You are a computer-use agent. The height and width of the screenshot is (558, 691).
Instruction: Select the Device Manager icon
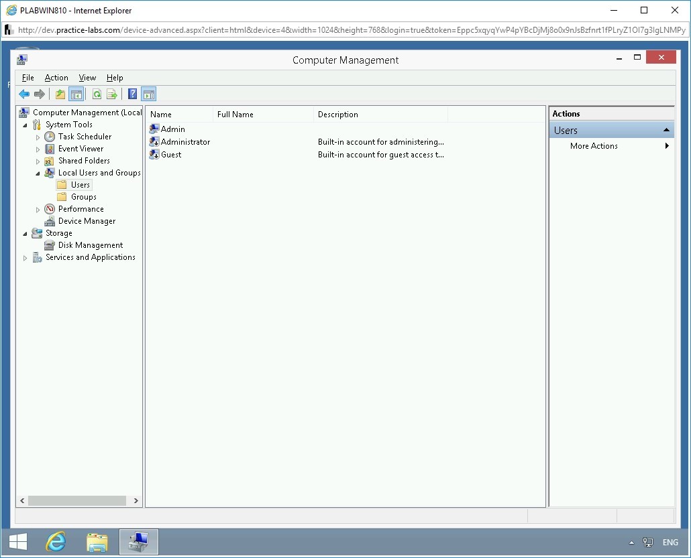click(x=49, y=220)
